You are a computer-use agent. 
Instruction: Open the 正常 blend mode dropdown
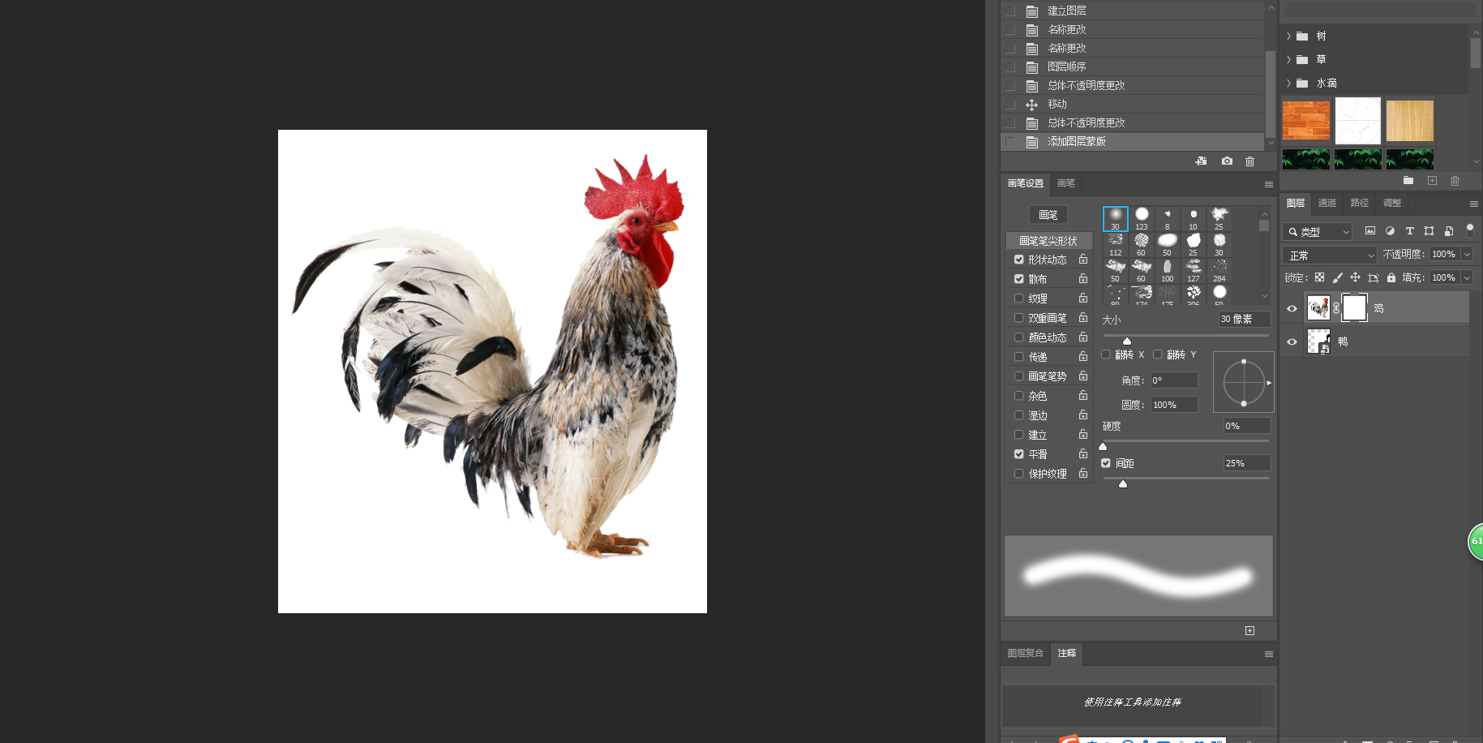coord(1330,255)
